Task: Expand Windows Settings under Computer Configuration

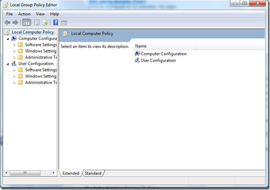Action: point(15,51)
